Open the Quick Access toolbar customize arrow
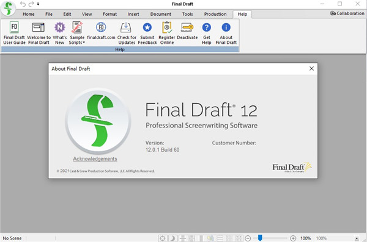The height and width of the screenshot is (242, 367). [38, 4]
